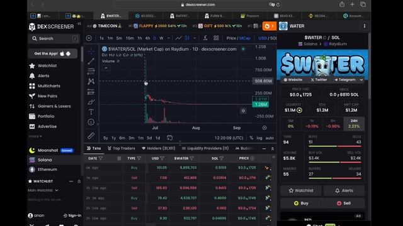Image resolution: width=403 pixels, height=226 pixels.
Task: Open chart style dropdown arrow
Action: (195, 38)
